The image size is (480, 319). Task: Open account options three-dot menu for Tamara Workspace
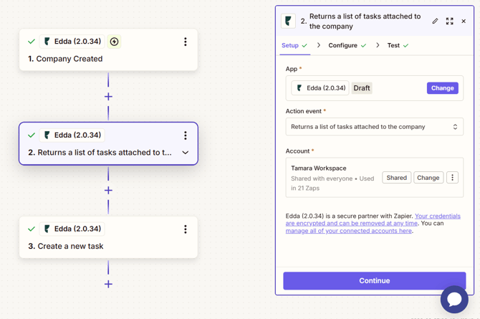pos(452,178)
